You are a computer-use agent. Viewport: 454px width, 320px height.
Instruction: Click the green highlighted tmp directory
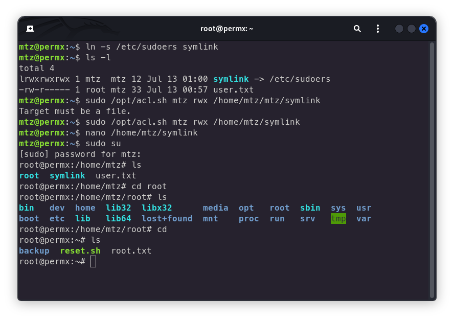[338, 218]
